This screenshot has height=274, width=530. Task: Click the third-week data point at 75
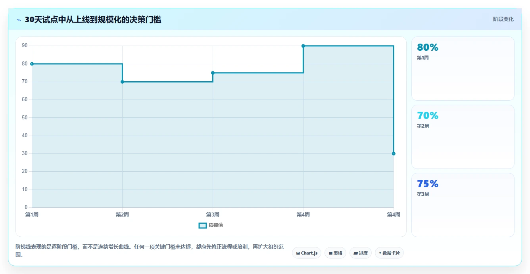(213, 73)
